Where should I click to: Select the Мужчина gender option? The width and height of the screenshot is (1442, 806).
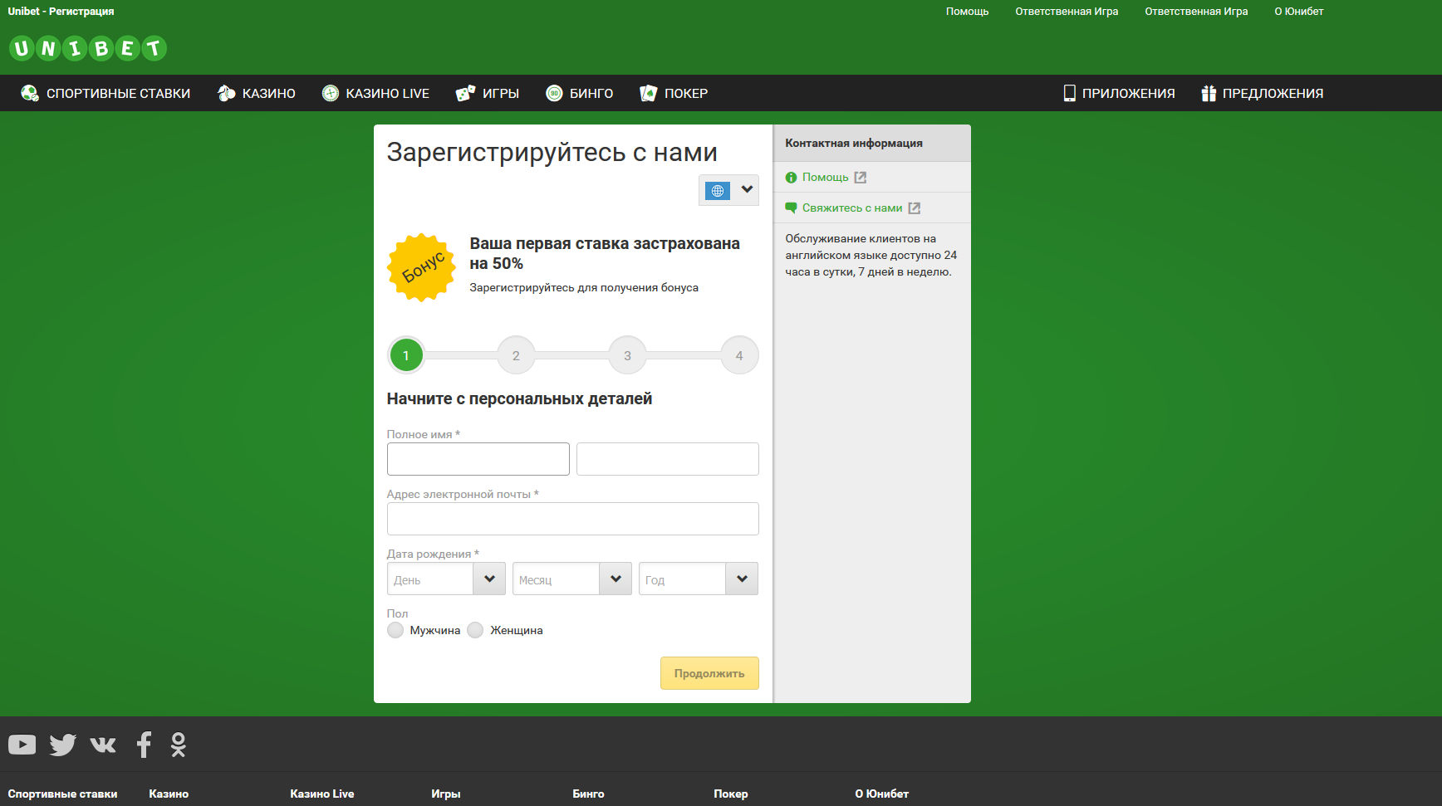point(395,630)
